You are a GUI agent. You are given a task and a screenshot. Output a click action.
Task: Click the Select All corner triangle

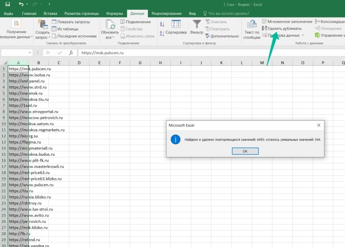(4, 63)
